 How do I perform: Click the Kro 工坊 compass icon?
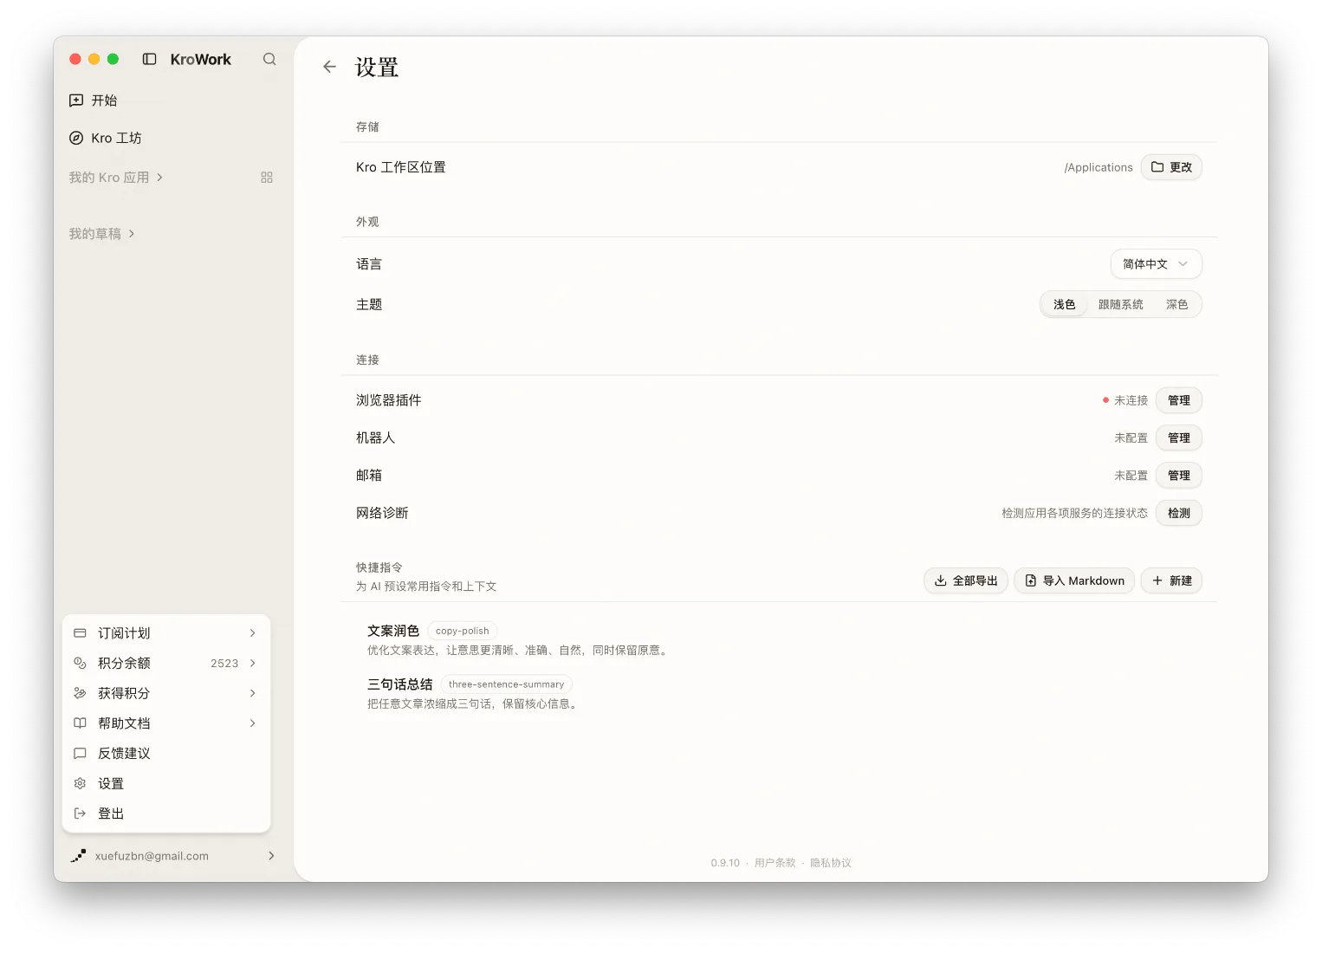[76, 138]
